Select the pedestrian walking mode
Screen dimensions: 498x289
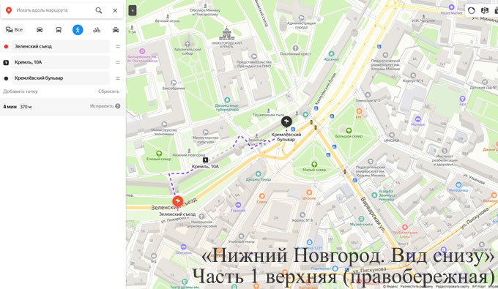pos(78,30)
